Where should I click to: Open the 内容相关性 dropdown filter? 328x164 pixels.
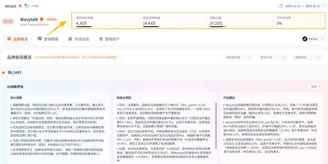pos(238,57)
